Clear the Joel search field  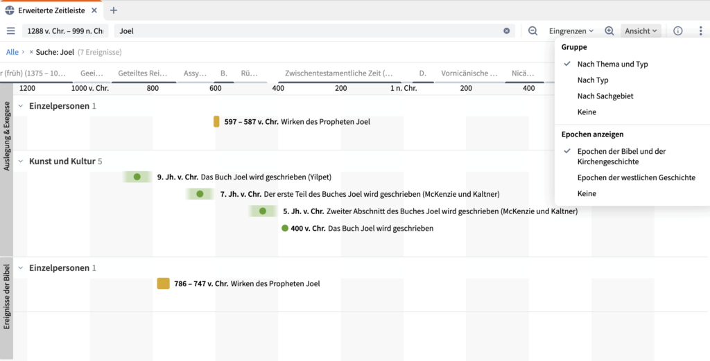point(506,31)
